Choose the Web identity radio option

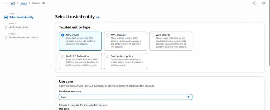(153, 35)
